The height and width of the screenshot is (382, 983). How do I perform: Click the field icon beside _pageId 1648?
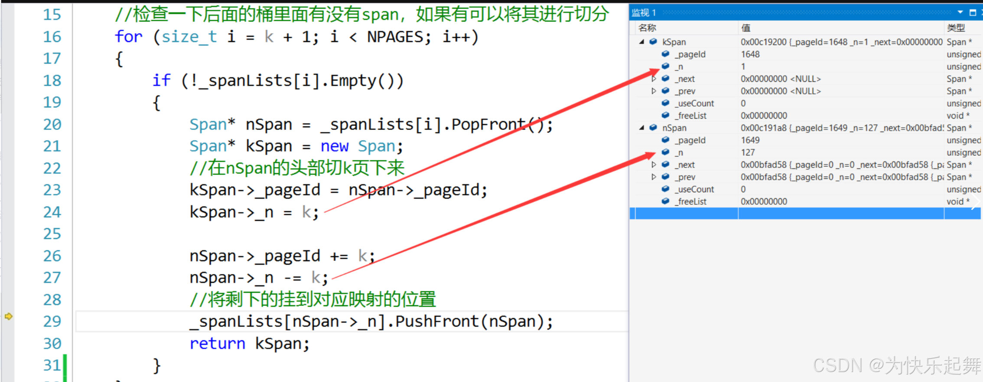click(x=665, y=54)
